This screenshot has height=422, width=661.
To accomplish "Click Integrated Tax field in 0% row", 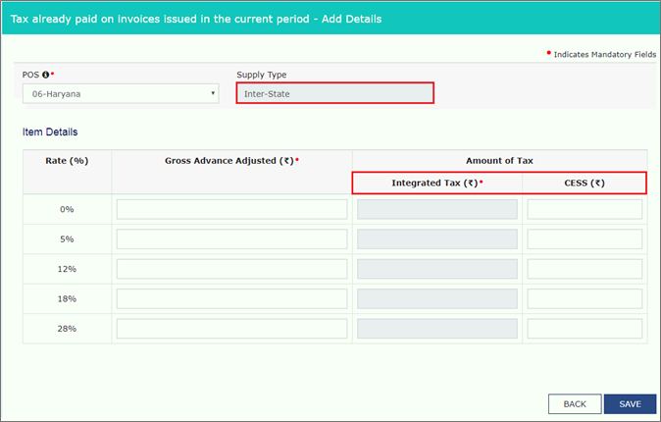I will coord(437,209).
